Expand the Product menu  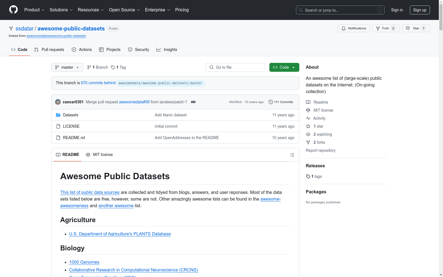34,10
